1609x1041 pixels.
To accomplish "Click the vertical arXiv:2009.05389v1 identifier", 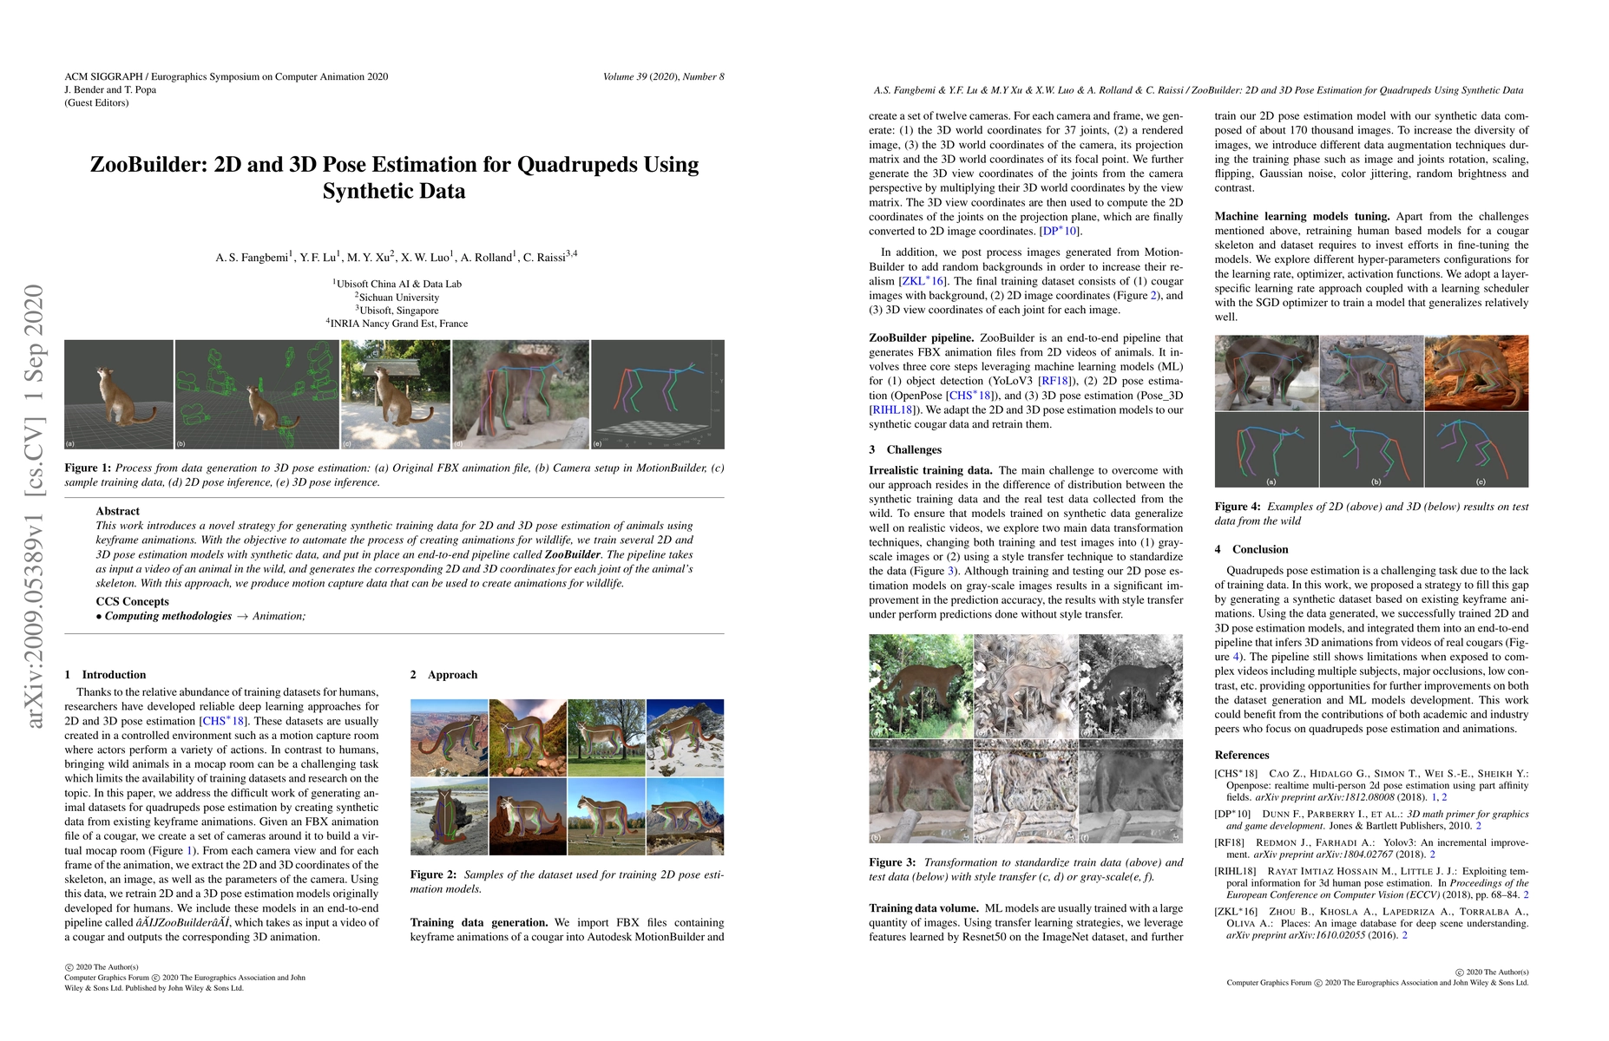I will click(x=35, y=506).
